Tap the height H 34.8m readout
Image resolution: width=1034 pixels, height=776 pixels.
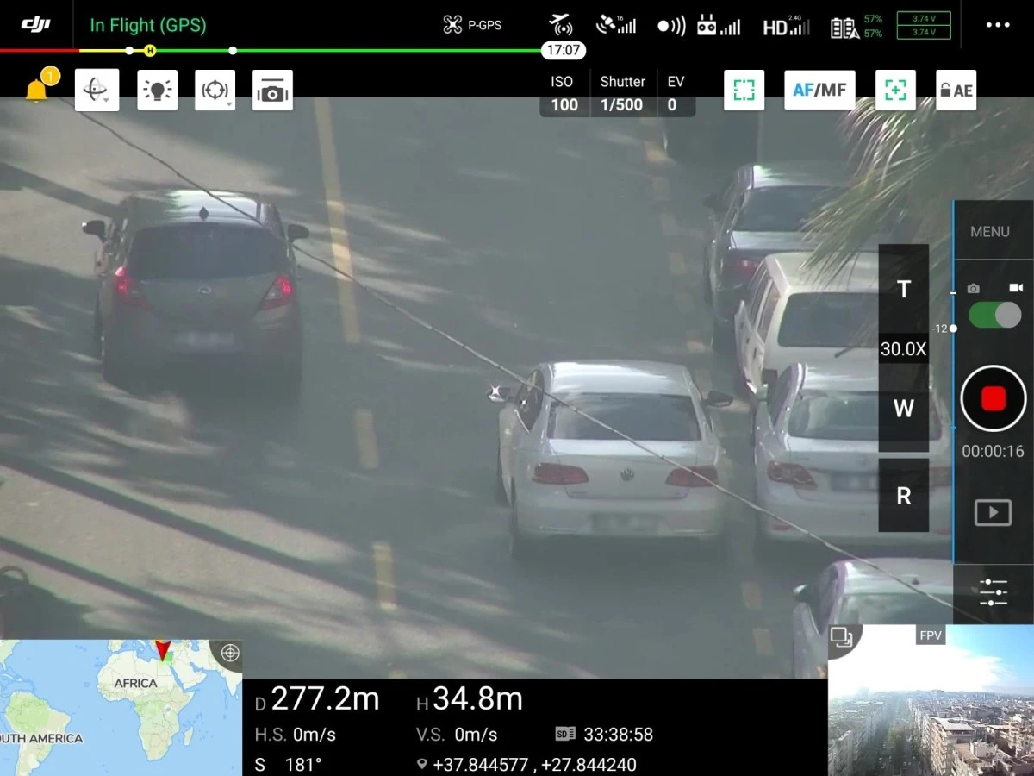tap(470, 699)
